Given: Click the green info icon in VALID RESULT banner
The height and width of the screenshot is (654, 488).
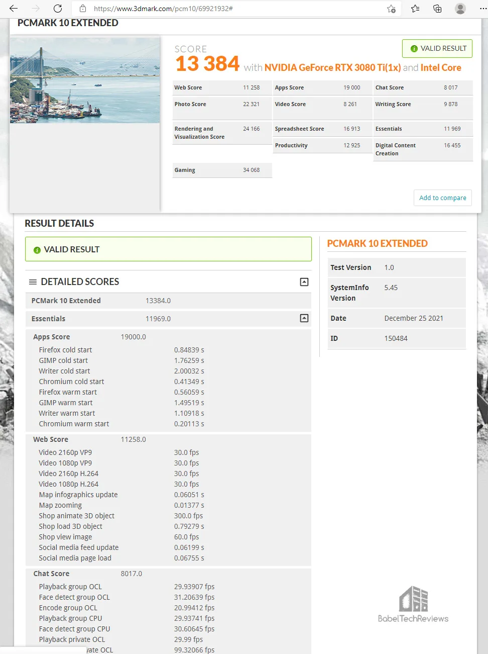Looking at the screenshot, I should click(x=37, y=250).
